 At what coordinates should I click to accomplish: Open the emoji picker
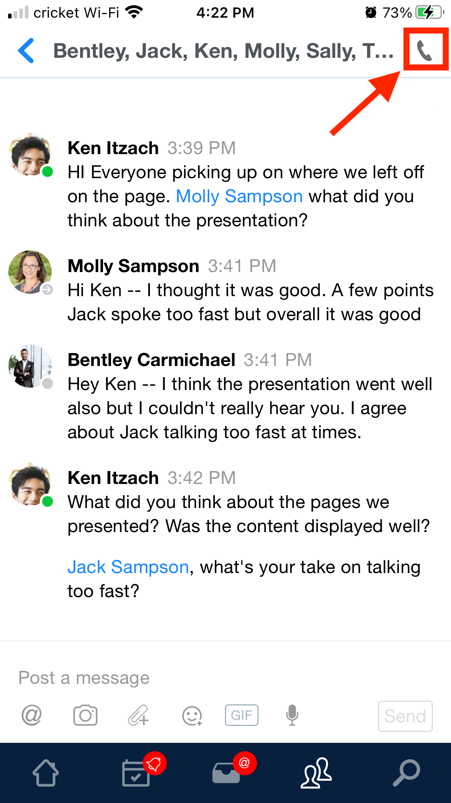point(191,716)
